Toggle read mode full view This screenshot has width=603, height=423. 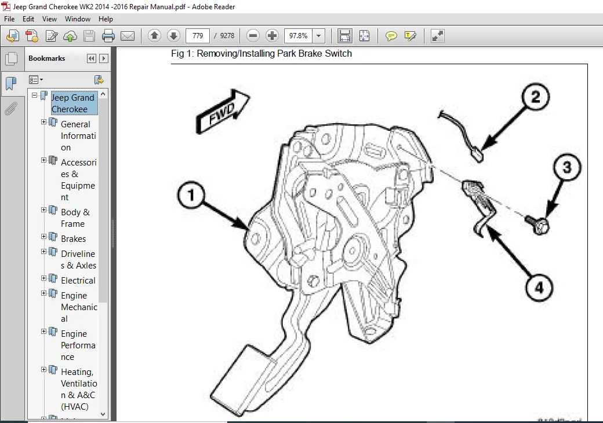[x=437, y=36]
